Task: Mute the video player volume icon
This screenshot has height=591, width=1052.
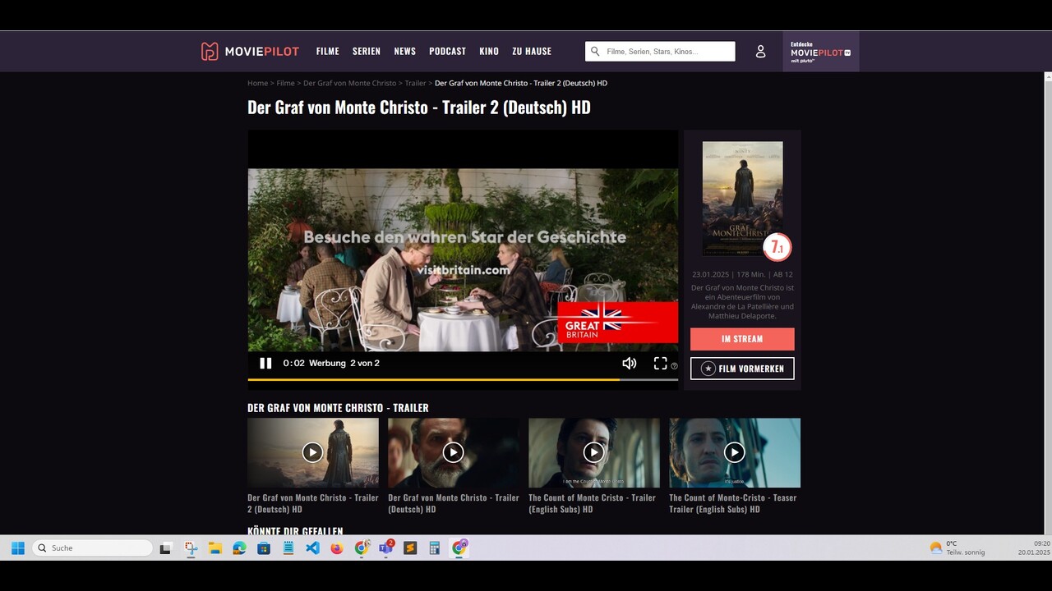Action: (630, 363)
